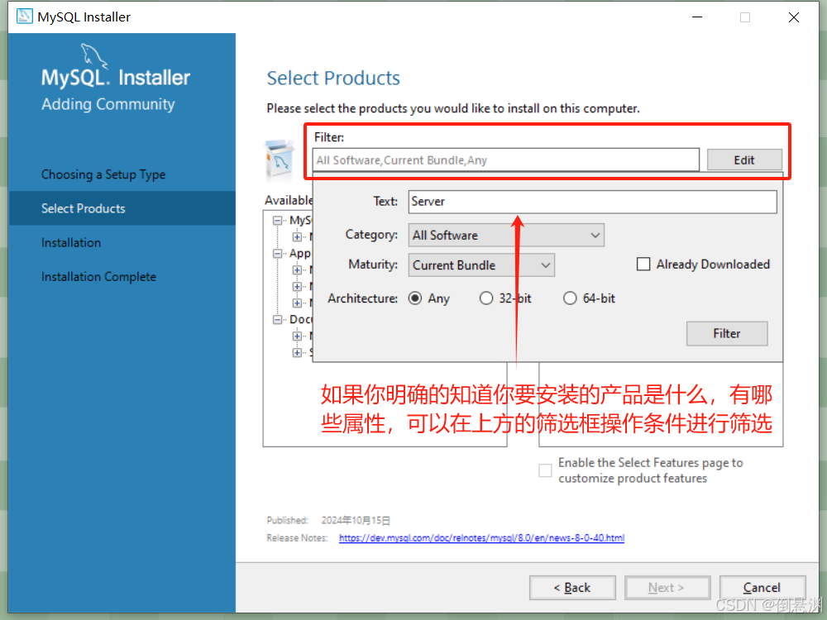Screen dimensions: 827x620
Task: Collapse the Documentation tree node
Action: tap(277, 319)
